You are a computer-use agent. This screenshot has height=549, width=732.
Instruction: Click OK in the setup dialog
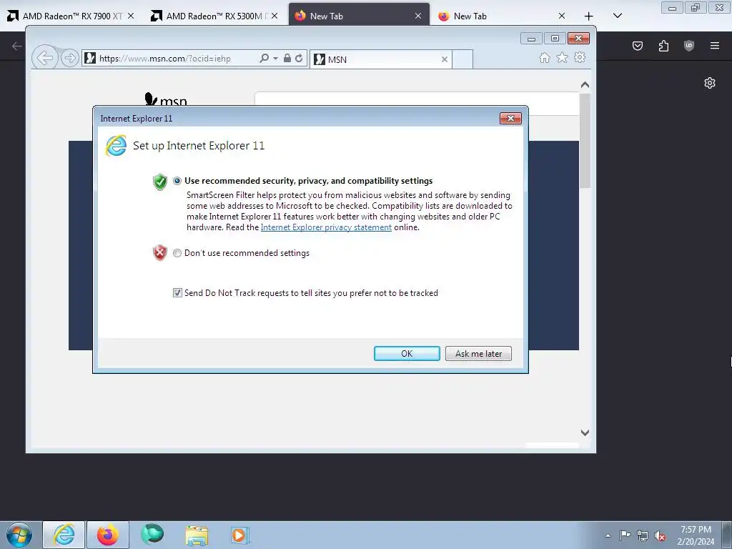coord(407,353)
